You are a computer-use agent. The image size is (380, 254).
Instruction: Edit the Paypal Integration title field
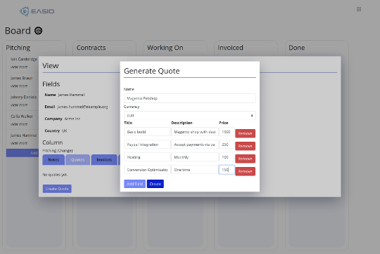pos(147,145)
